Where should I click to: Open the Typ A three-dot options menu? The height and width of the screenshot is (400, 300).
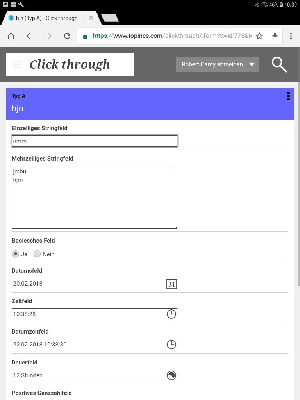[x=288, y=96]
